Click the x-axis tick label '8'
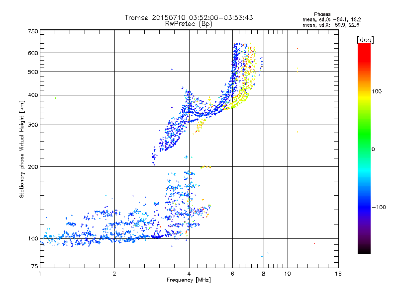 (264, 274)
